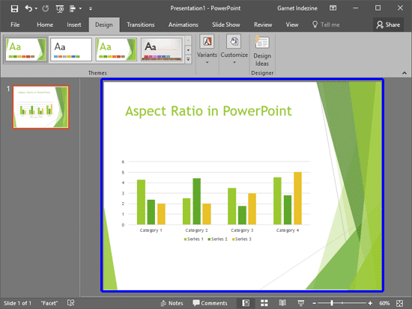Click the Customize slide size icon
Screen dimensions: 412x309
point(234,41)
